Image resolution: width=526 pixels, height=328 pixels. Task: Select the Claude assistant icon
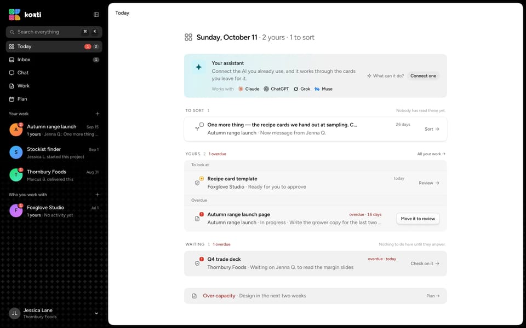pyautogui.click(x=241, y=89)
